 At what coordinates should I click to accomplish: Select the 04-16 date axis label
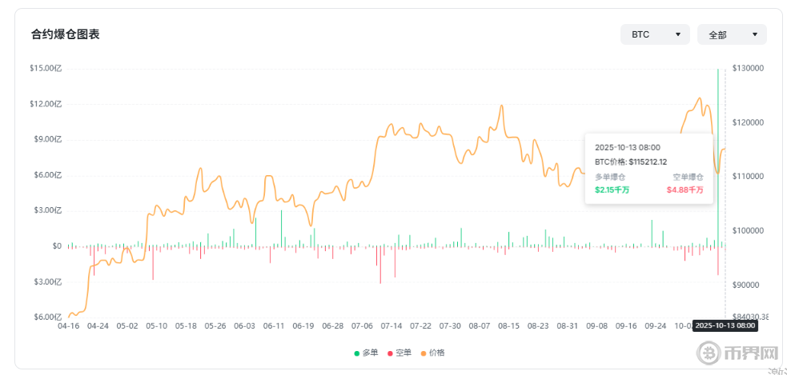(x=69, y=326)
